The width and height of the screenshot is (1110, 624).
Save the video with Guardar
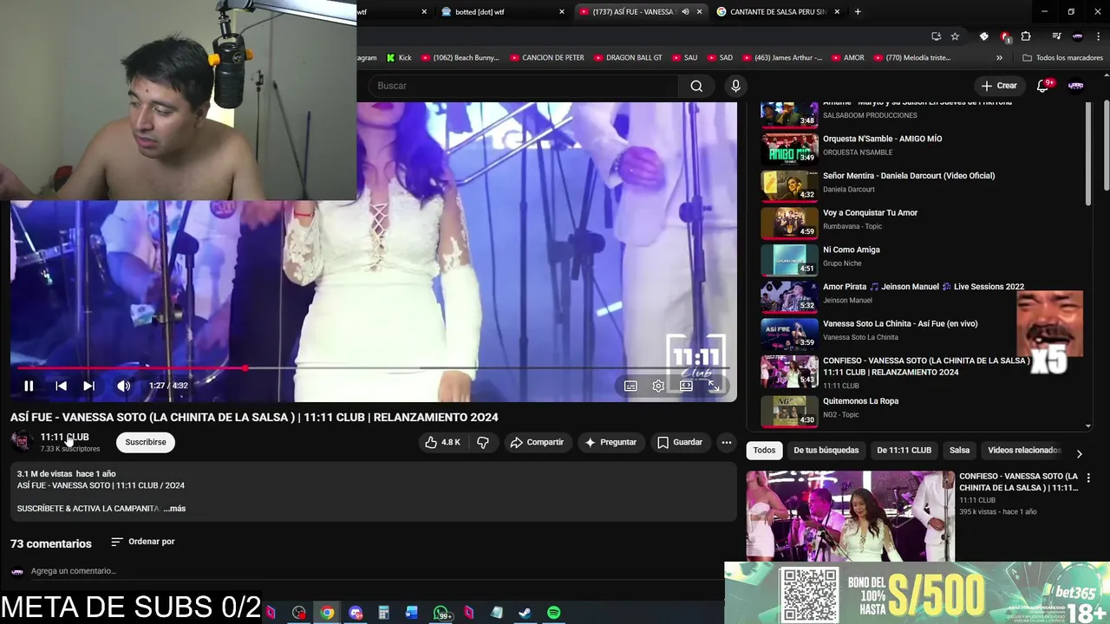click(x=680, y=442)
